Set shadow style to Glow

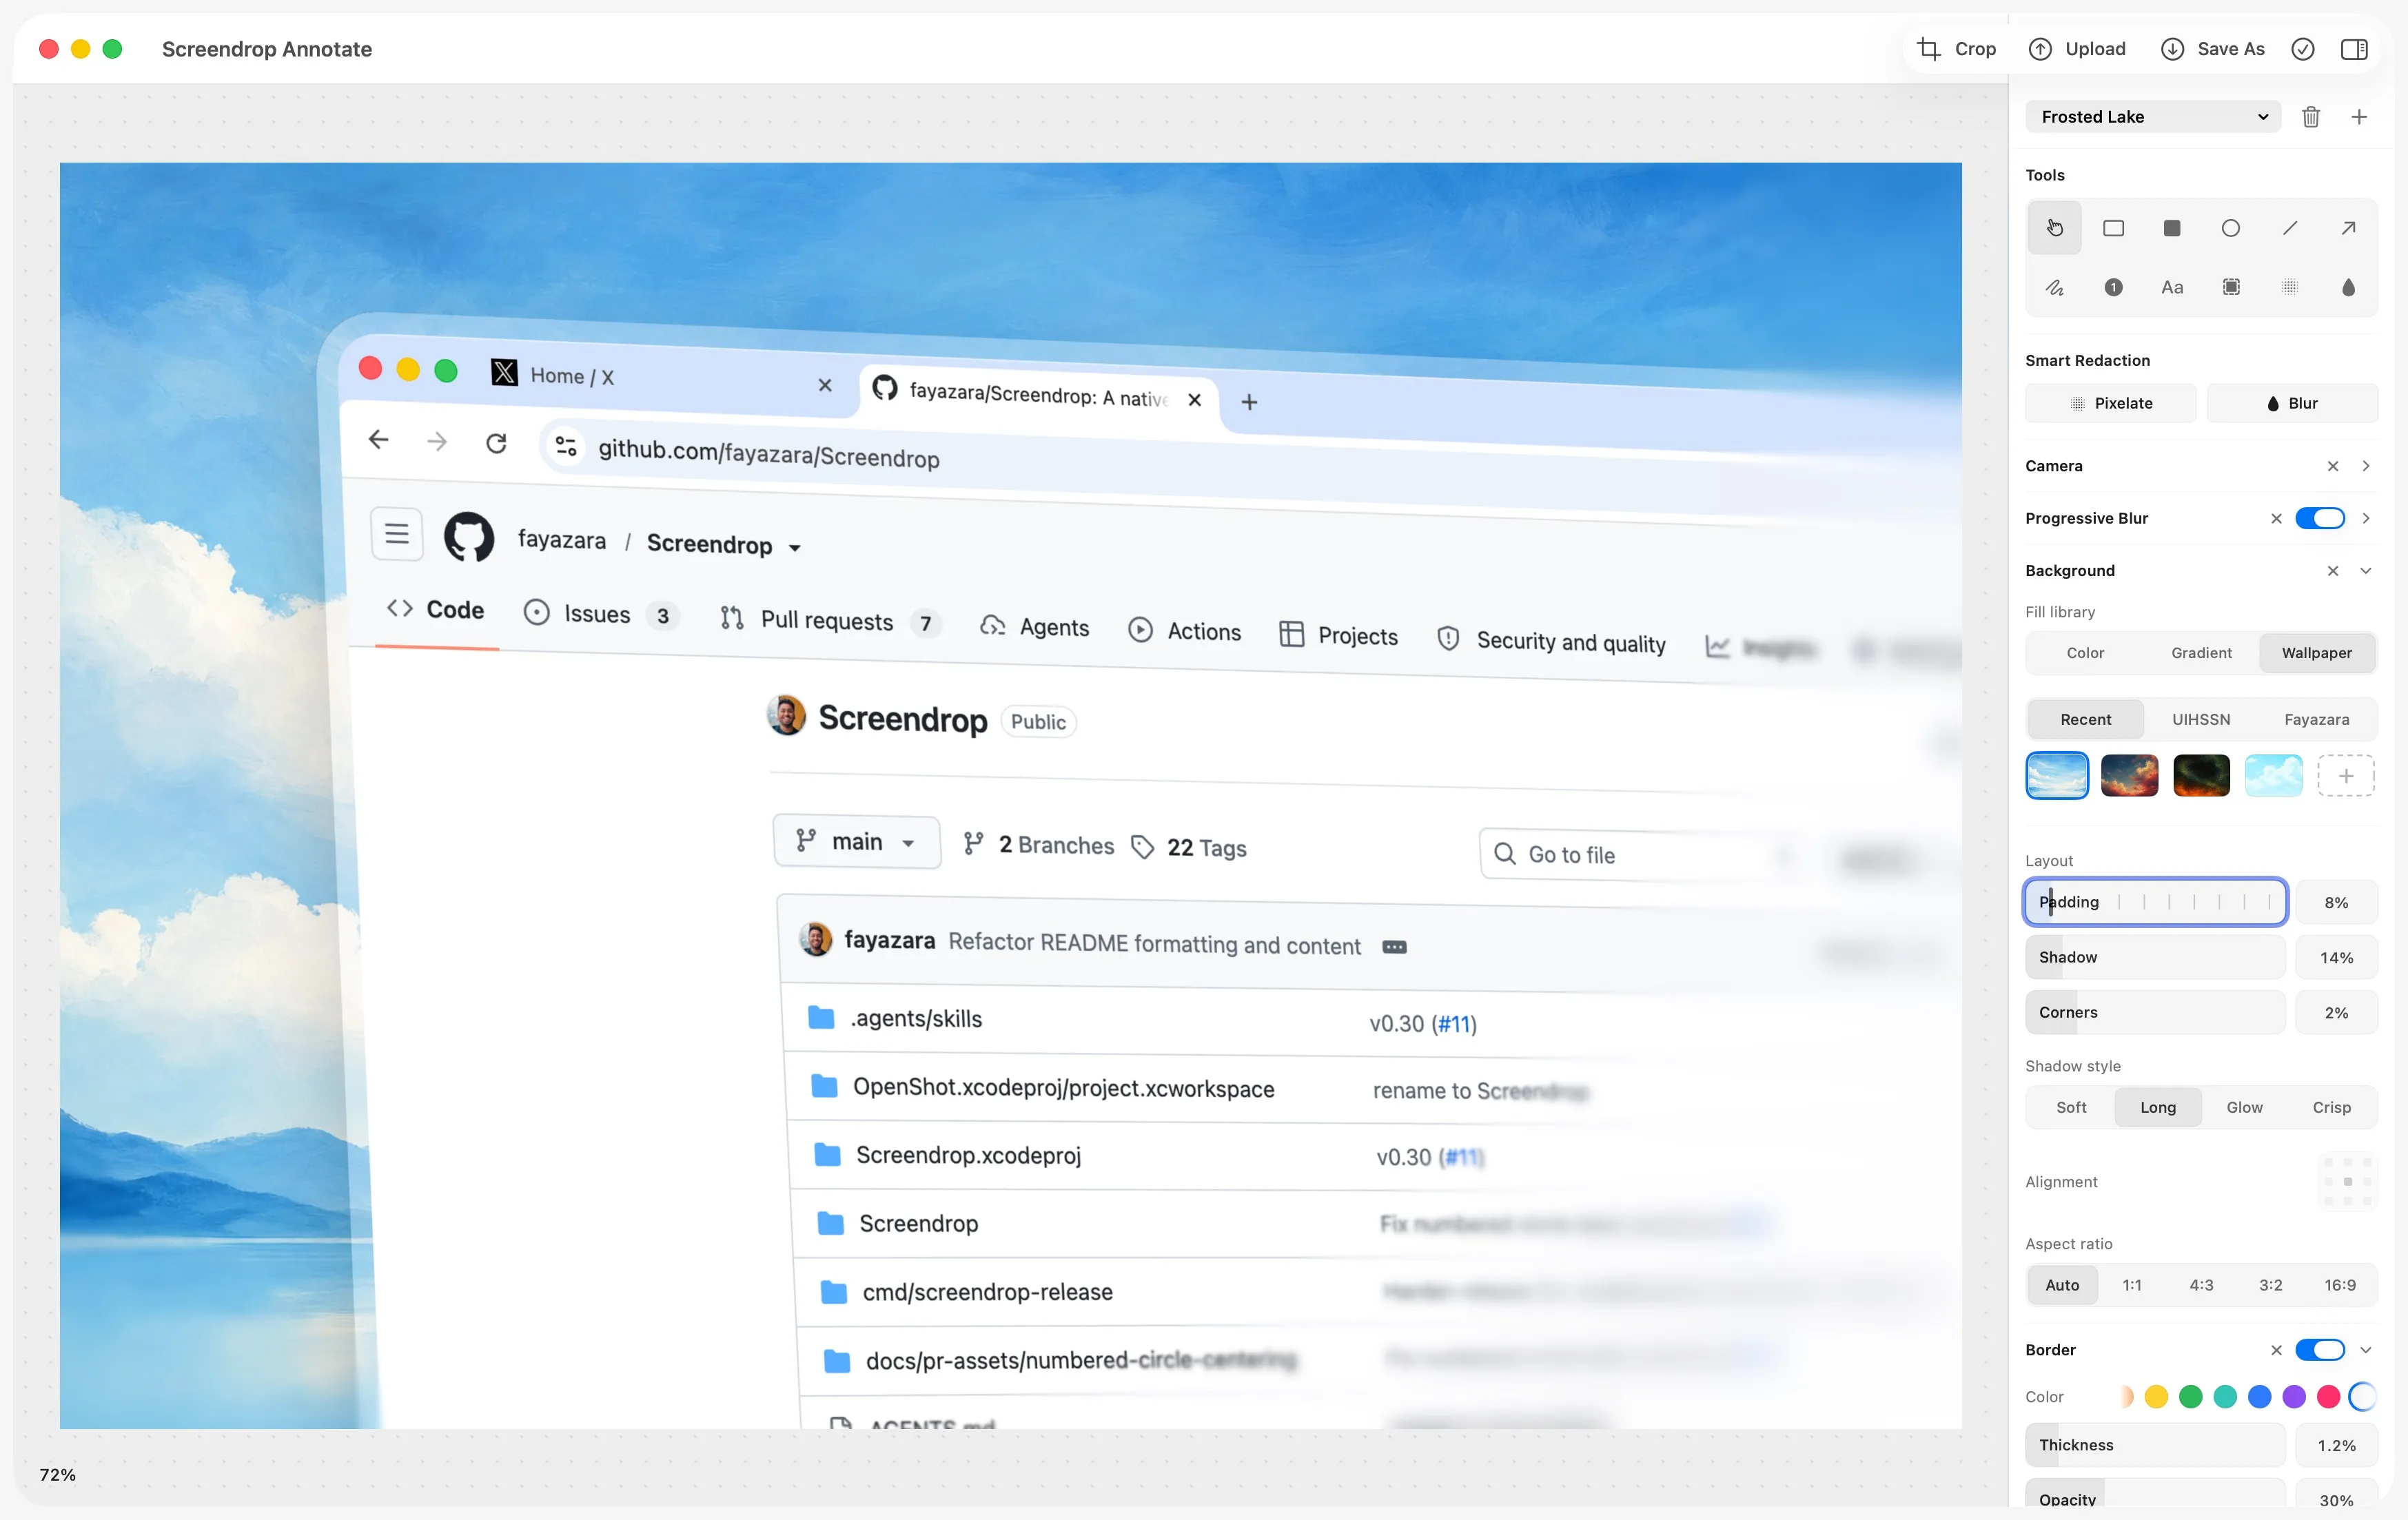pos(2244,1107)
